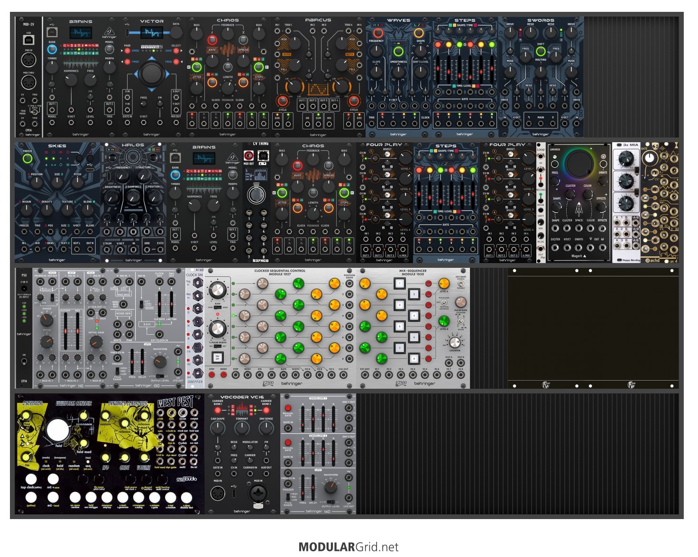The height and width of the screenshot is (557, 698).
Task: Click the CLK RATE slider on module 150
Action: (159, 303)
